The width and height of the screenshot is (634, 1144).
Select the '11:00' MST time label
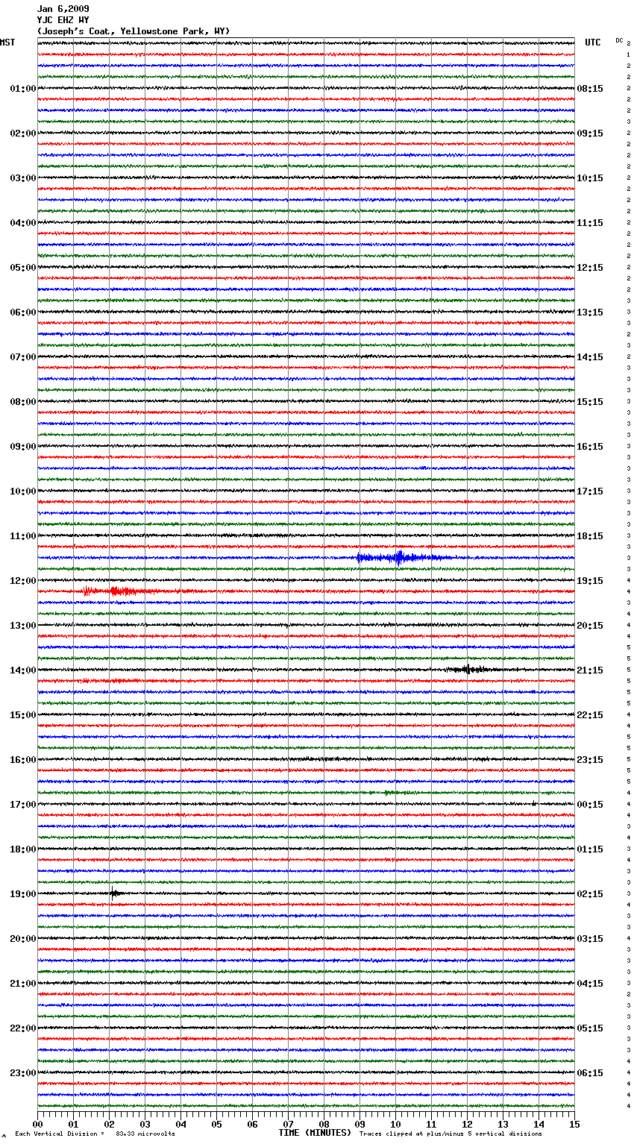pyautogui.click(x=22, y=536)
